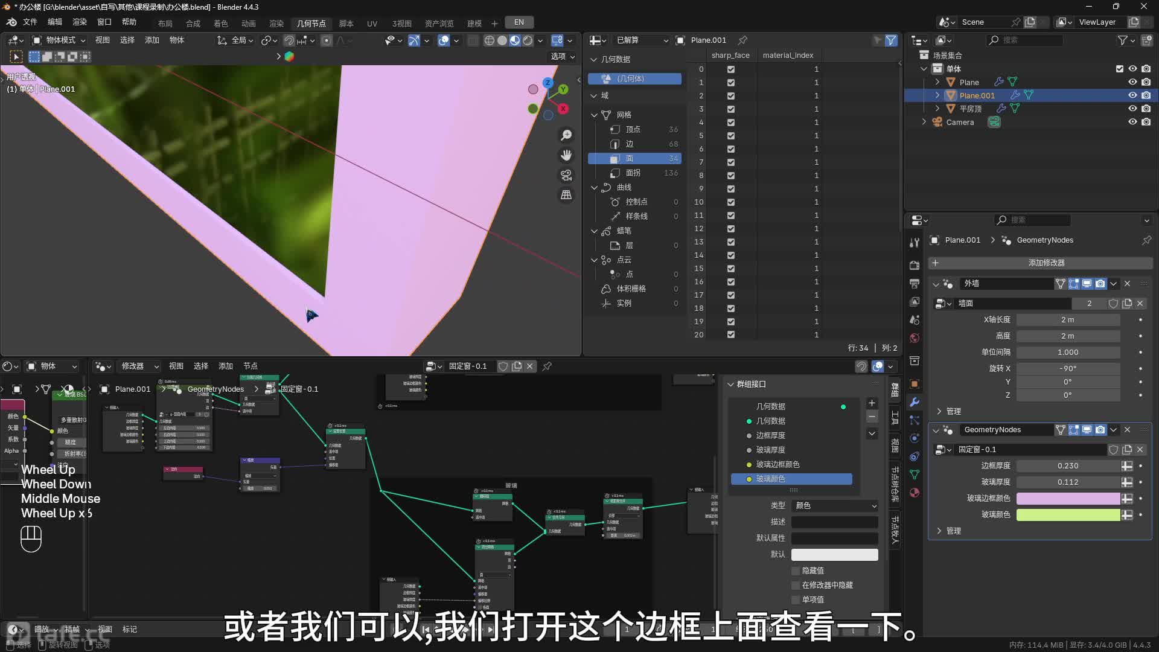Expand the Camera outliner entry

924,122
